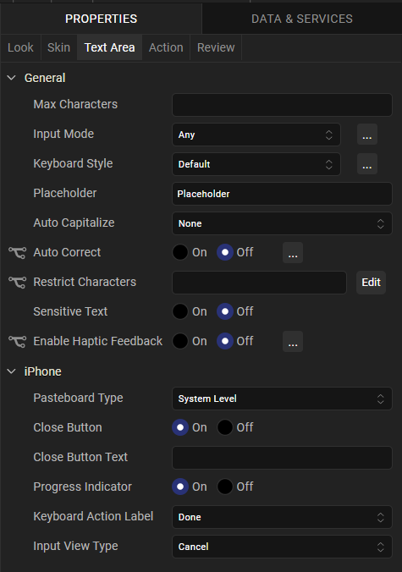
Task: Open the Auto Capitalize dropdown
Action: tap(282, 223)
